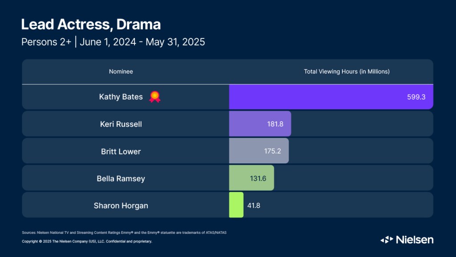Click the Copyright 2025 Nielsen notice
Image resolution: width=456 pixels, height=257 pixels.
[87, 241]
